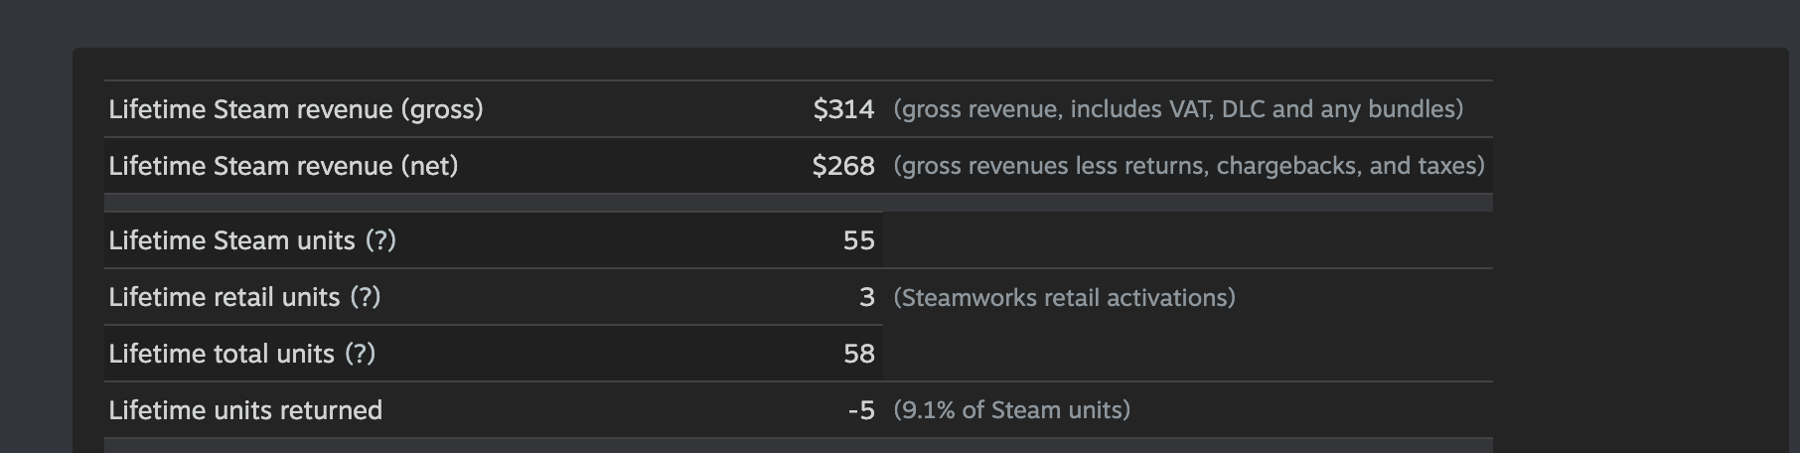This screenshot has height=453, width=1800.
Task: Click the retail units value 3
Action: [x=867, y=297]
